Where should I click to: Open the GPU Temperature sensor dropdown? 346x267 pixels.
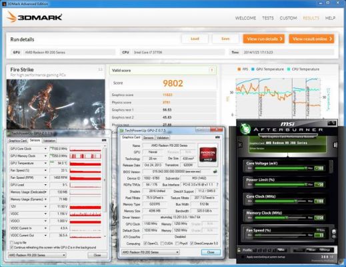click(45, 163)
